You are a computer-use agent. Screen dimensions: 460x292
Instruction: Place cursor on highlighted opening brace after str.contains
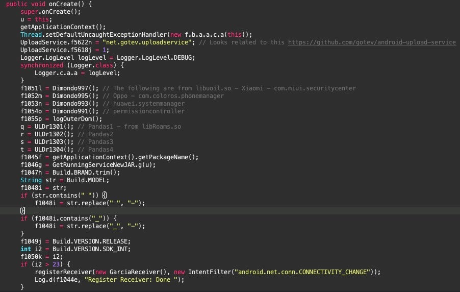point(104,195)
